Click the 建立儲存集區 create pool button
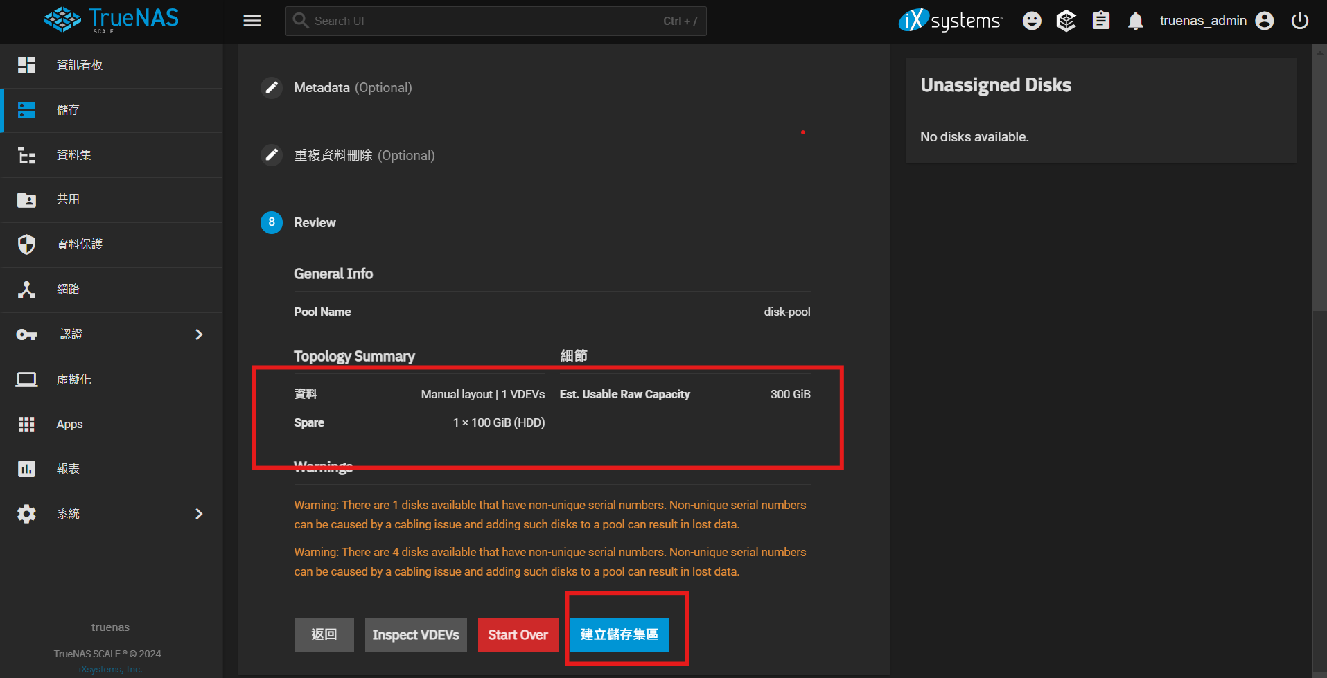This screenshot has width=1327, height=678. point(619,635)
